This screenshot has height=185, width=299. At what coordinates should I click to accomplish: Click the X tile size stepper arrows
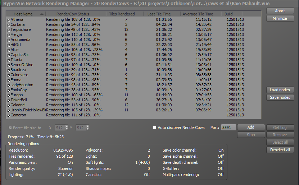[x=67, y=128]
